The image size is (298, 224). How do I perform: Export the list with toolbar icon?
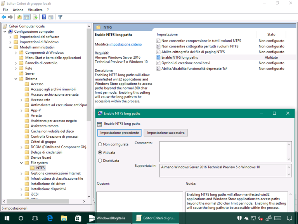35,17
